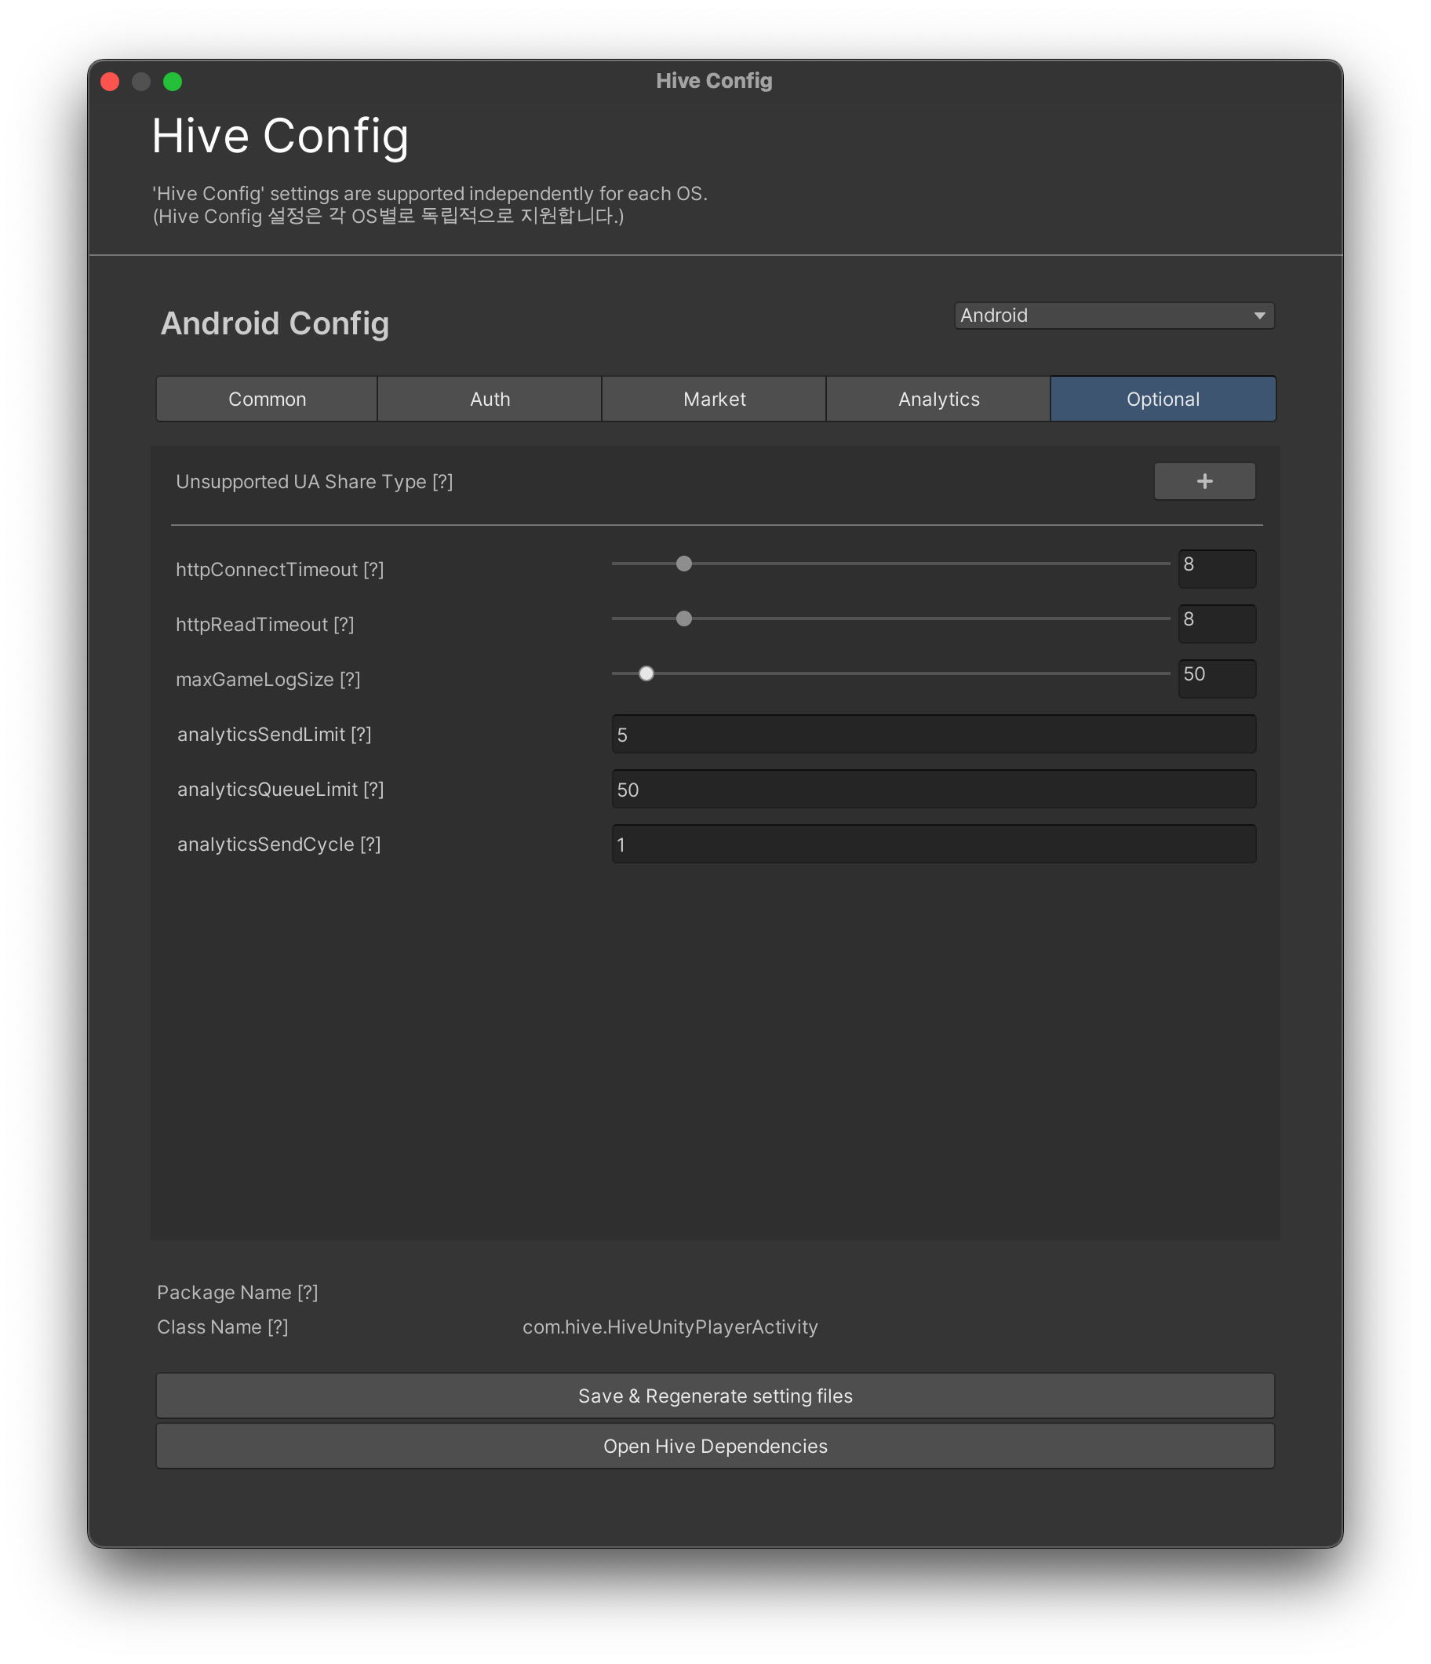Open the Auth tab
The height and width of the screenshot is (1664, 1431).
pos(490,400)
